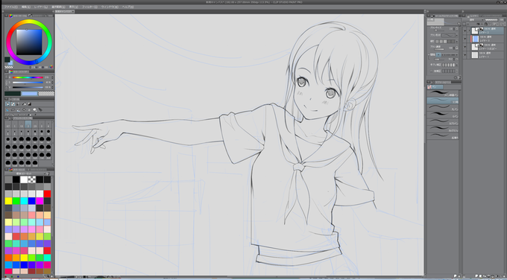Pick the red swatch in the color set
Screen dimensions: 507x280
[47, 194]
